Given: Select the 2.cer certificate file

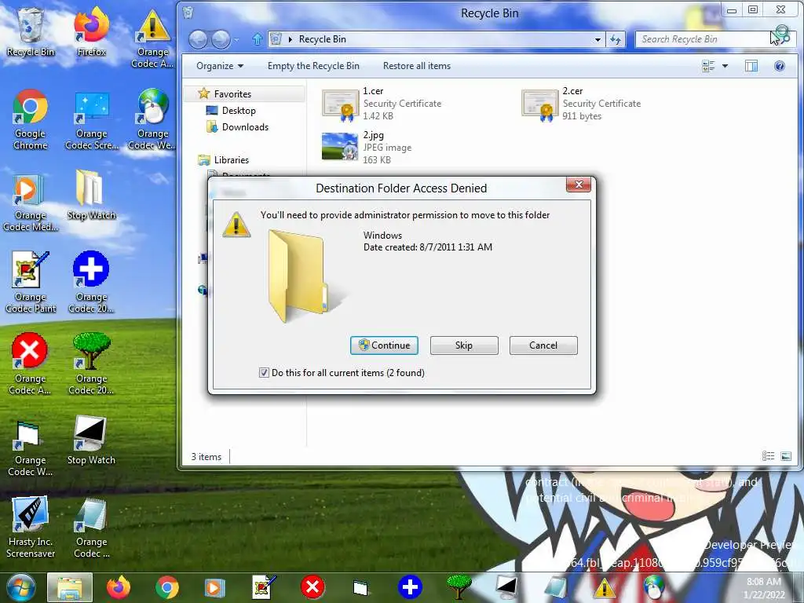Looking at the screenshot, I should click(582, 104).
